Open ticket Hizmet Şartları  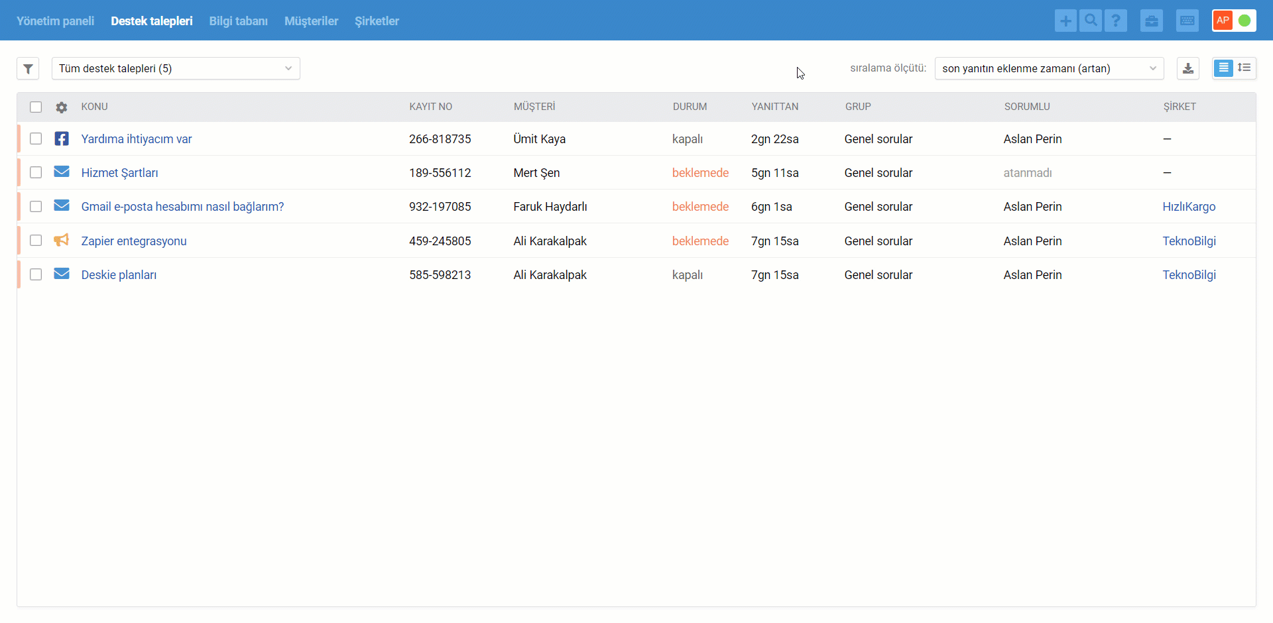[119, 173]
